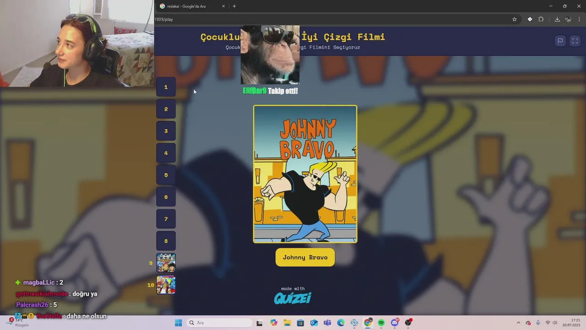Open File Explorer from the taskbar
This screenshot has width=586, height=330.
[287, 323]
